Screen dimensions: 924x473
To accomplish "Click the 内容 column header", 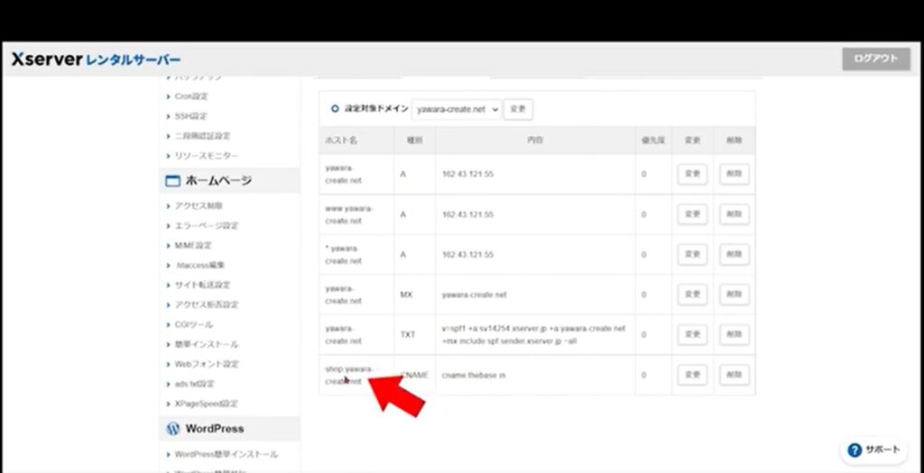I will 535,141.
